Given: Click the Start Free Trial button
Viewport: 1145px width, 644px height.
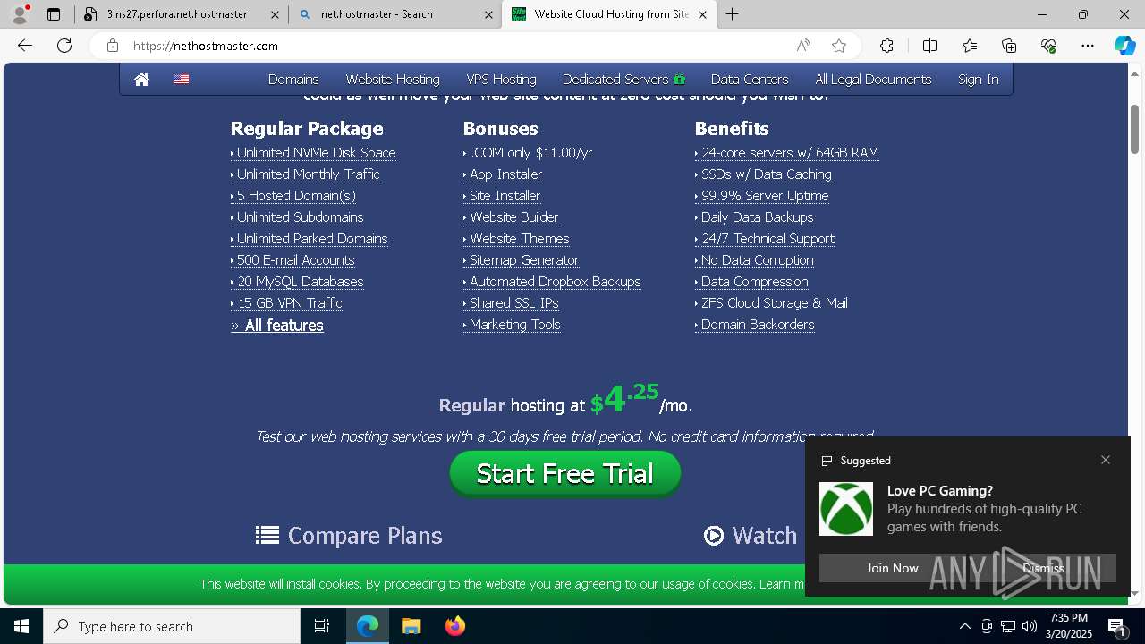Looking at the screenshot, I should 564,473.
